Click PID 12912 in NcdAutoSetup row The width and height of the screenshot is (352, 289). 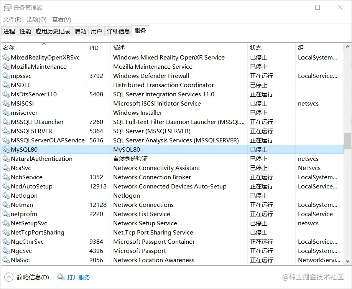pyautogui.click(x=98, y=186)
